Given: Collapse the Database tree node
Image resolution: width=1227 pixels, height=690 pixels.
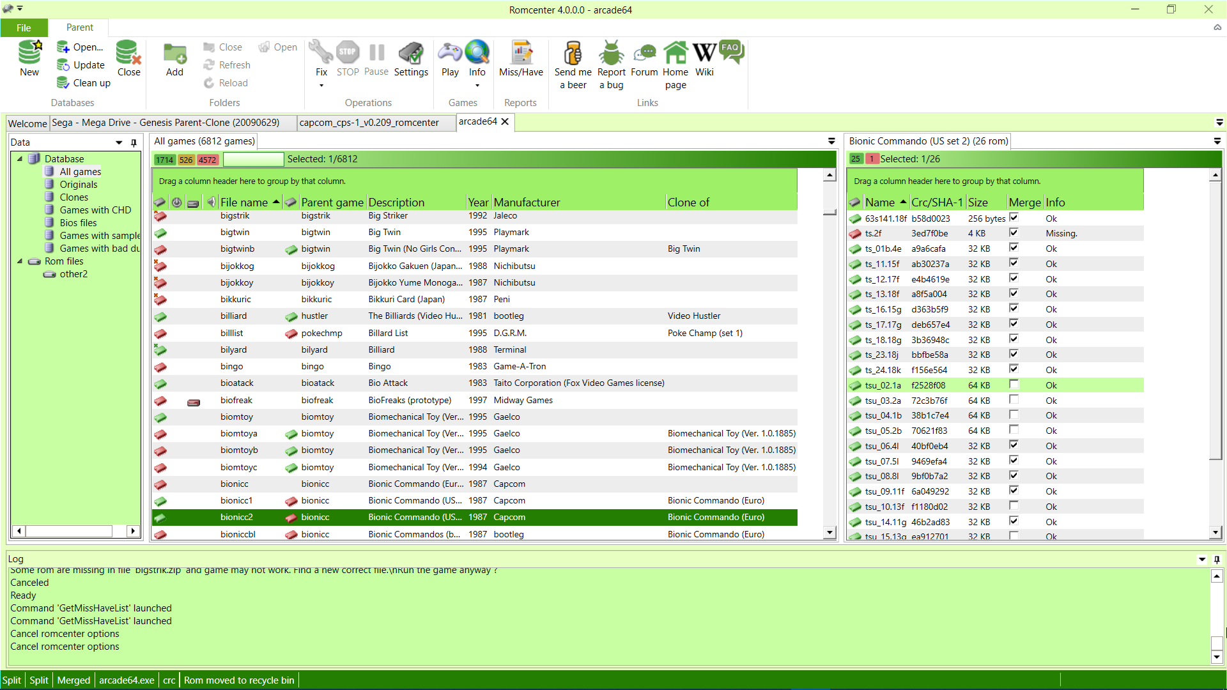Looking at the screenshot, I should click(x=19, y=159).
